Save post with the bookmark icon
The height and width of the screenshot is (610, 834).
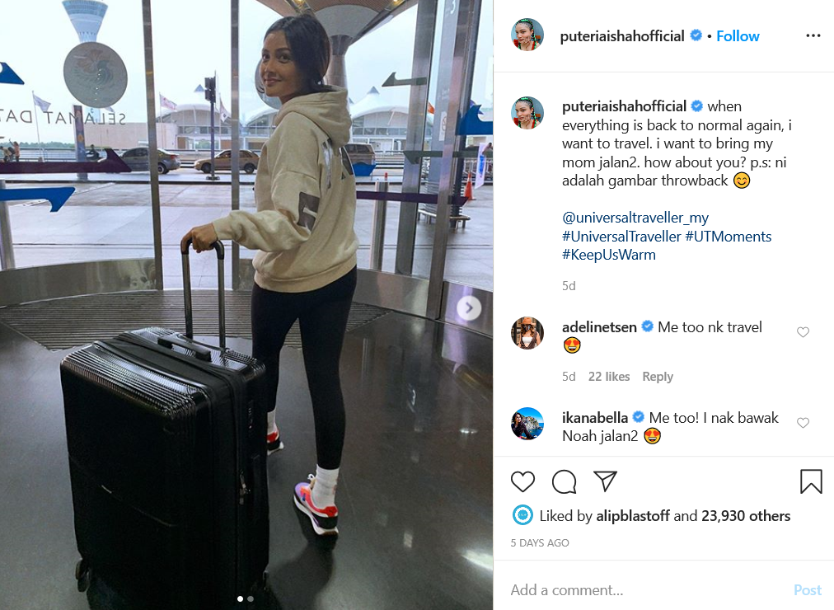pos(811,481)
